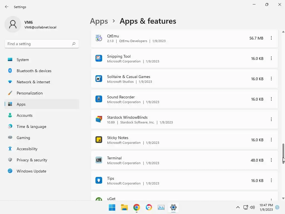
Task: Click the volume speaker tray icon
Action: tap(252, 207)
